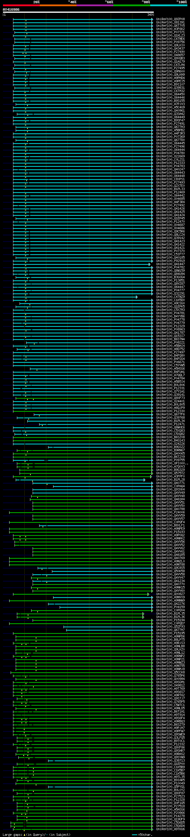Select UniRef100_P14278 label
Screen dimensions: 190x837
coord(170,816)
